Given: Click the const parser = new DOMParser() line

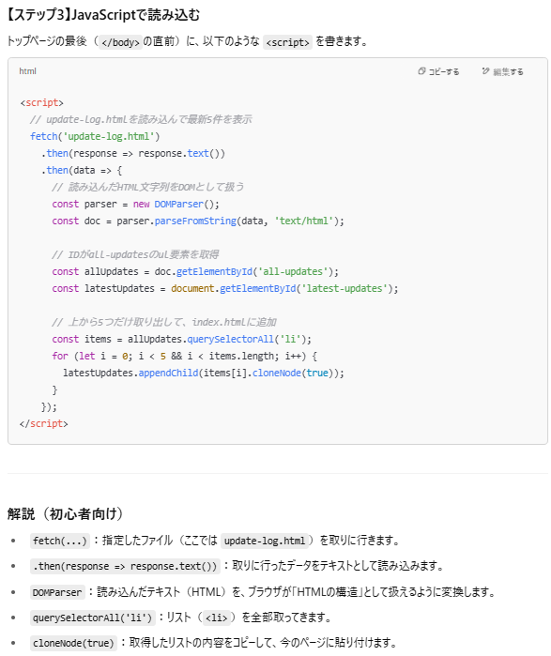Looking at the screenshot, I should coord(135,205).
